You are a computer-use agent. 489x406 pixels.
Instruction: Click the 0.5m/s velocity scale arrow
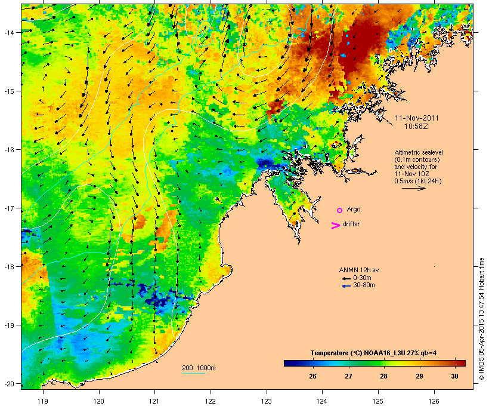pyautogui.click(x=413, y=188)
